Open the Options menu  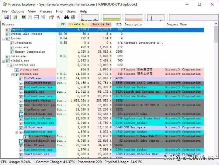point(18,11)
